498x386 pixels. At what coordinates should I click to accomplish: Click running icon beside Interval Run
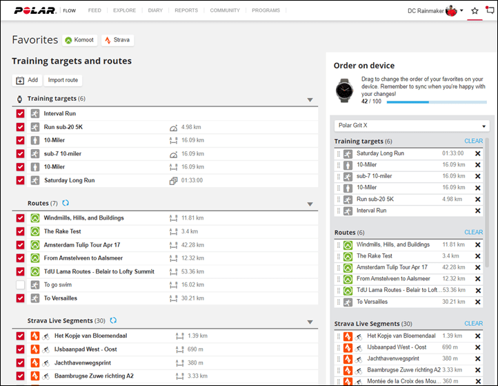(35, 113)
